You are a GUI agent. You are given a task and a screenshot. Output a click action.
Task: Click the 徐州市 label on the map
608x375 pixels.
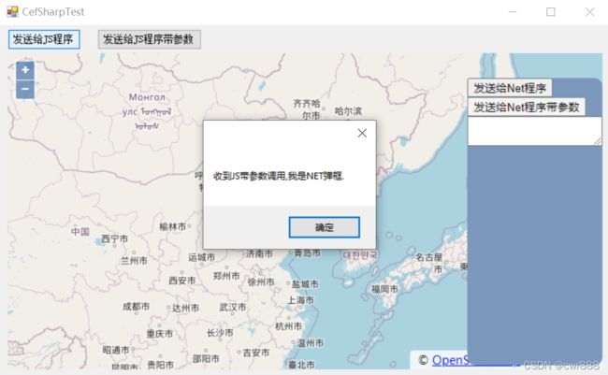click(x=261, y=281)
